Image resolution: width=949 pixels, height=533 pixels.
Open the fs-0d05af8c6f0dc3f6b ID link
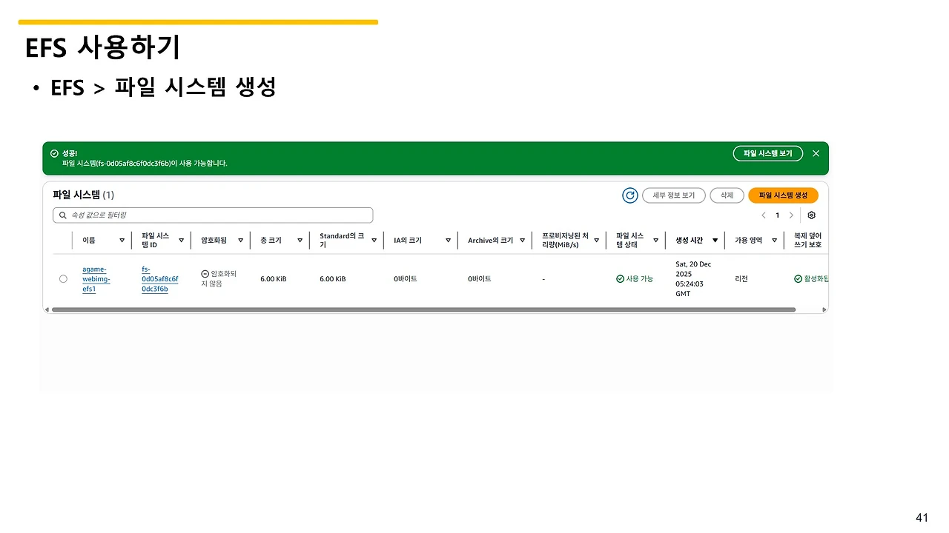(160, 278)
